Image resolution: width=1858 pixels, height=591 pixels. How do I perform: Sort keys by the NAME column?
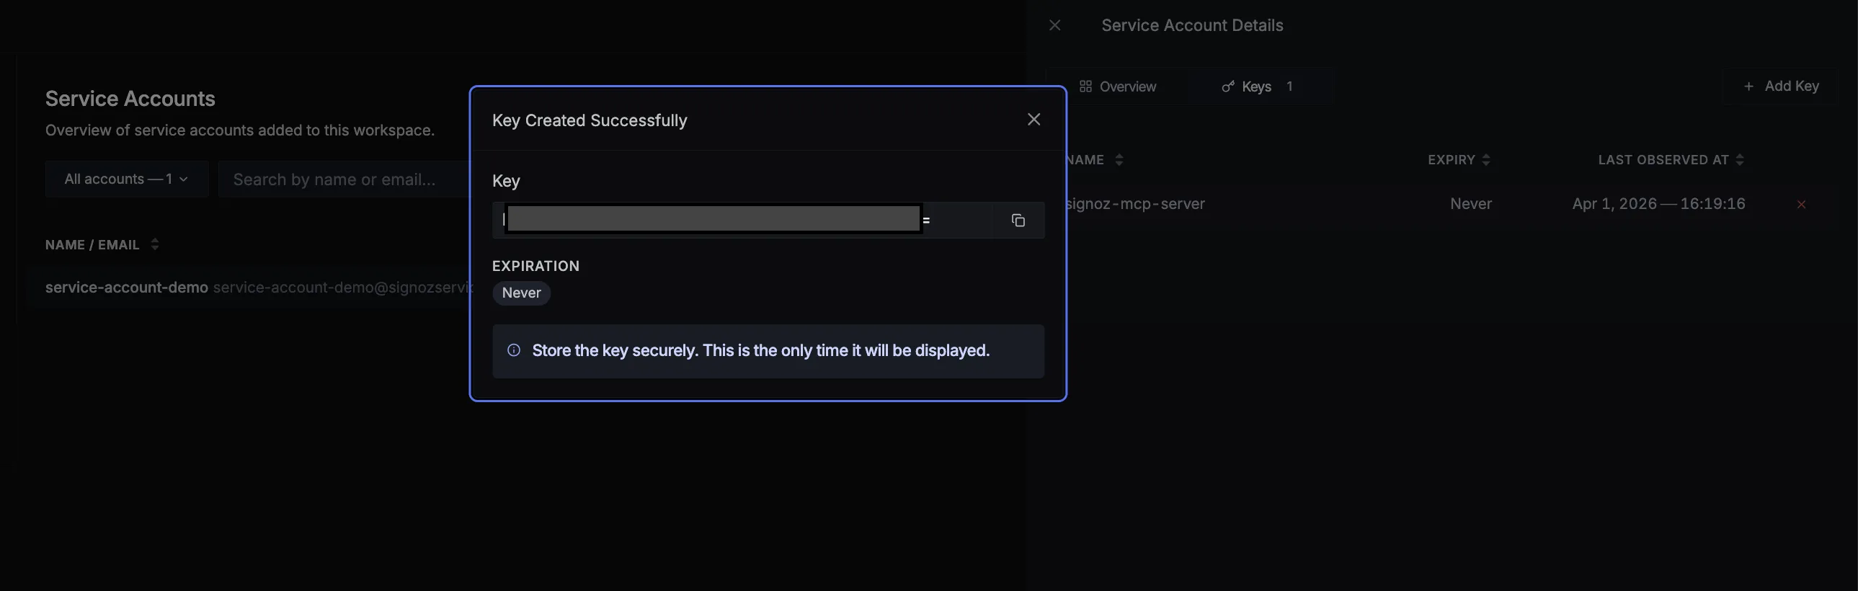click(1119, 160)
